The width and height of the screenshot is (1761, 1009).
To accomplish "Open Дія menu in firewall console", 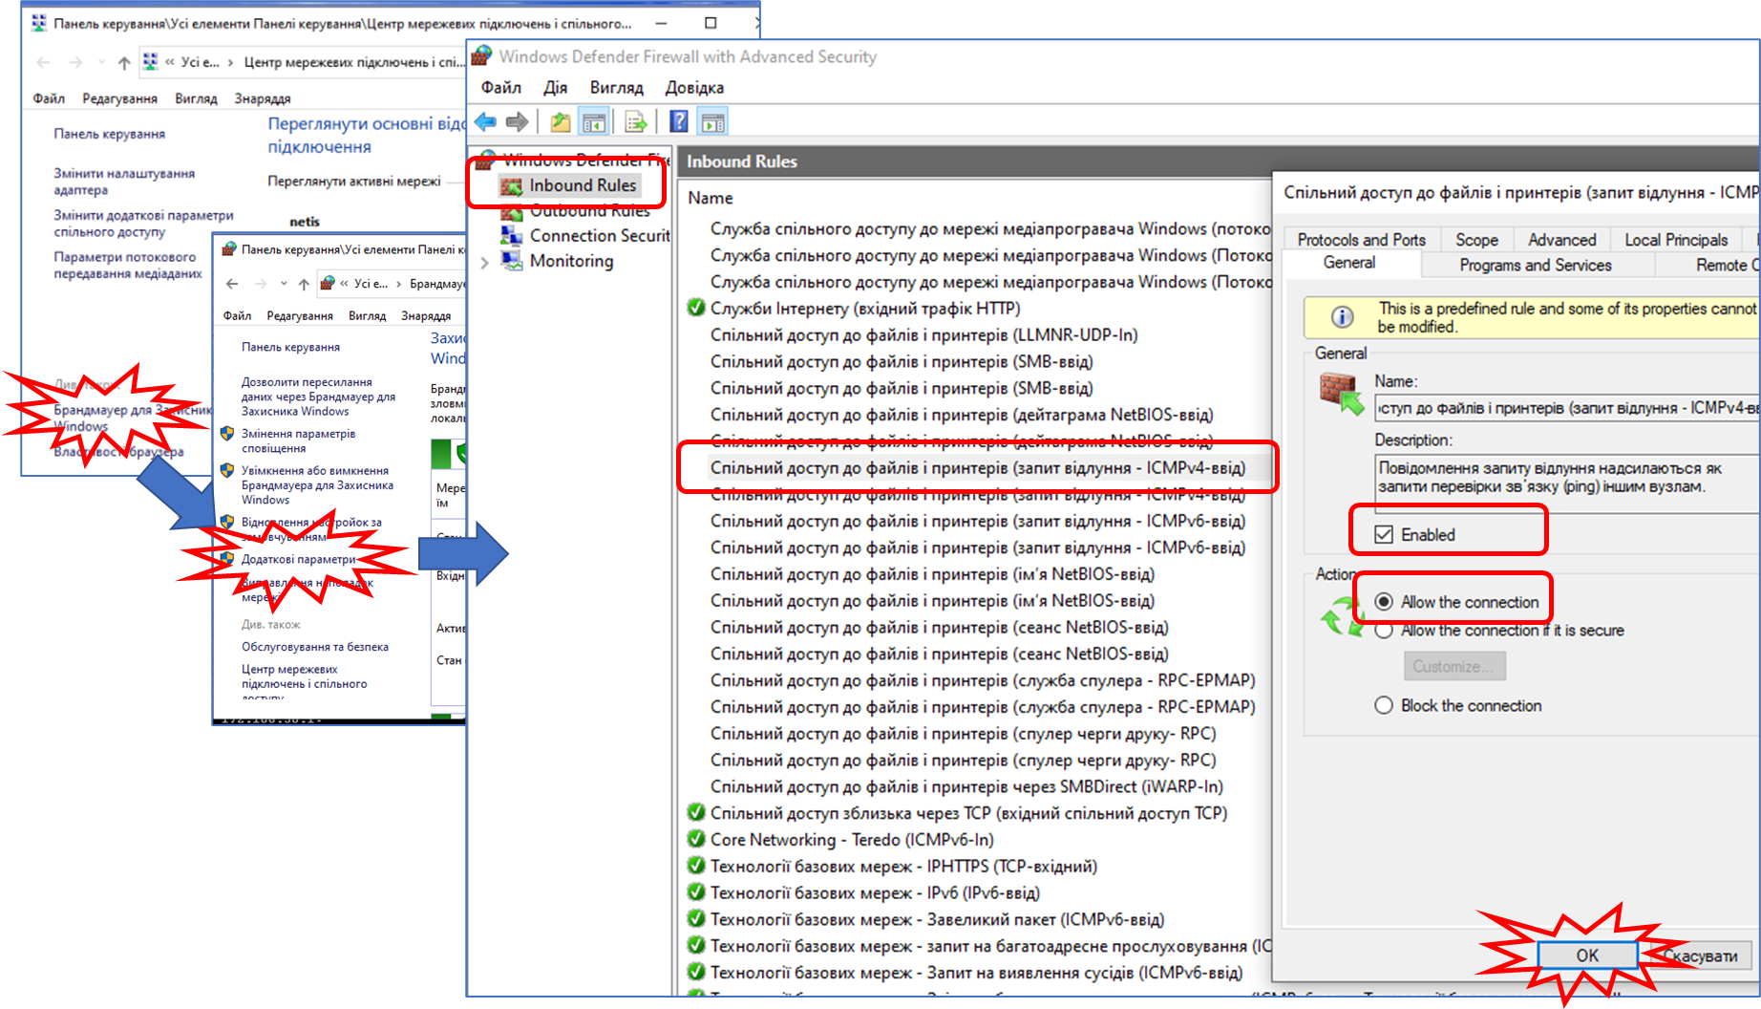I will click(556, 88).
